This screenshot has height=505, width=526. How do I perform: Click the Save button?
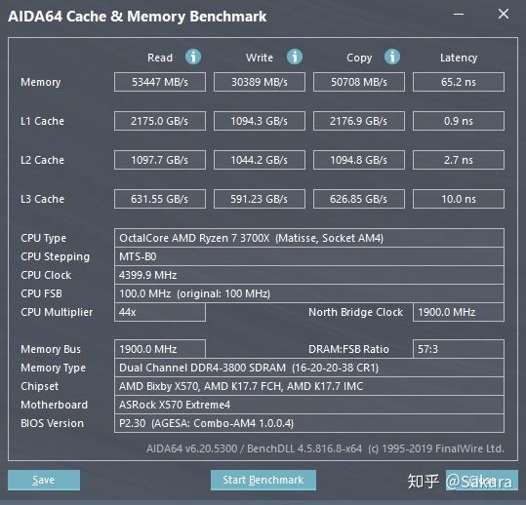tap(44, 480)
